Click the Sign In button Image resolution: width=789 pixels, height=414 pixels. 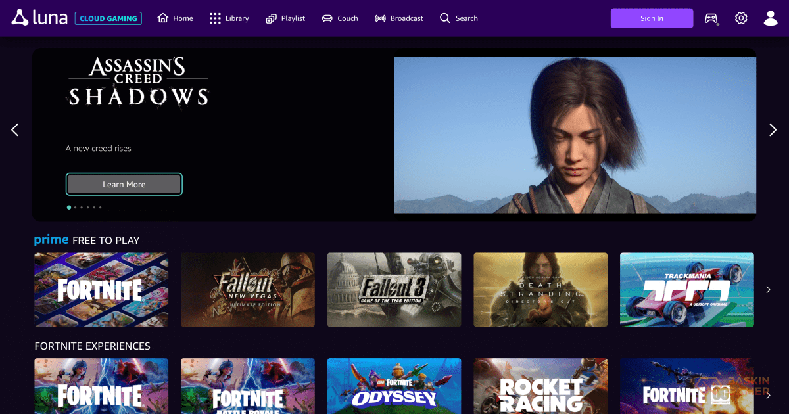point(652,18)
